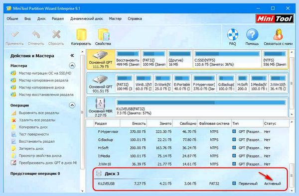
Task: Click the MiniTool logo
Action: pyautogui.click(x=275, y=18)
